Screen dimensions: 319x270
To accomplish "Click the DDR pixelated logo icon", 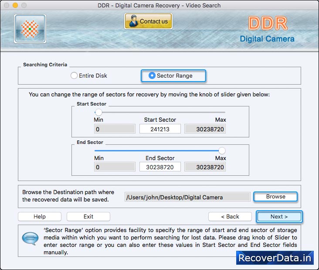I will [x=30, y=29].
